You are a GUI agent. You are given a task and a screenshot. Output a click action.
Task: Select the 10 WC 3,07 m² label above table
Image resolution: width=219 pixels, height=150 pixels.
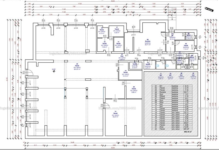pos(170,76)
